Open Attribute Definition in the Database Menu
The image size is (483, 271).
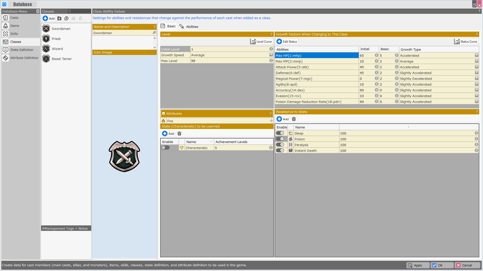tap(21, 58)
